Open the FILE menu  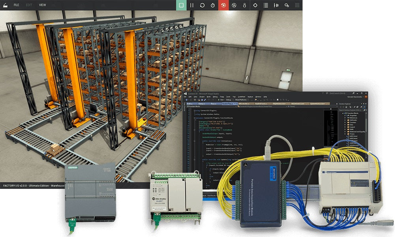[16, 5]
